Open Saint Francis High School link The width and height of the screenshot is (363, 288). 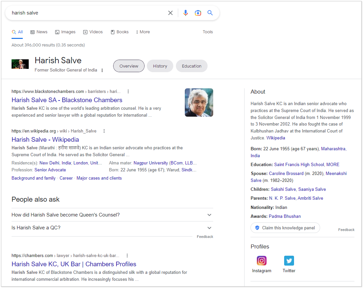[299, 164]
